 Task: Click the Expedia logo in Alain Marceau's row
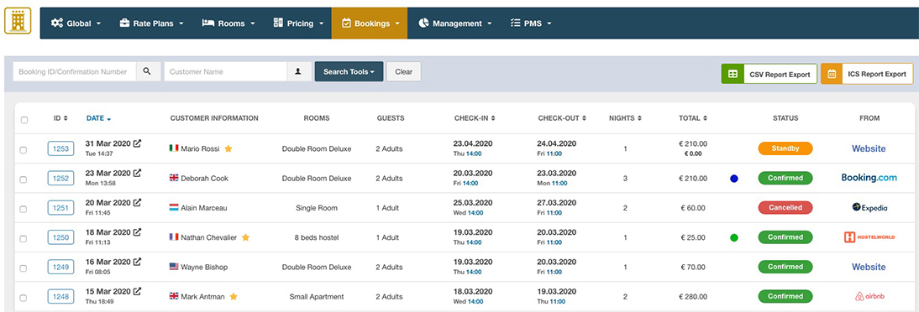[x=869, y=207]
